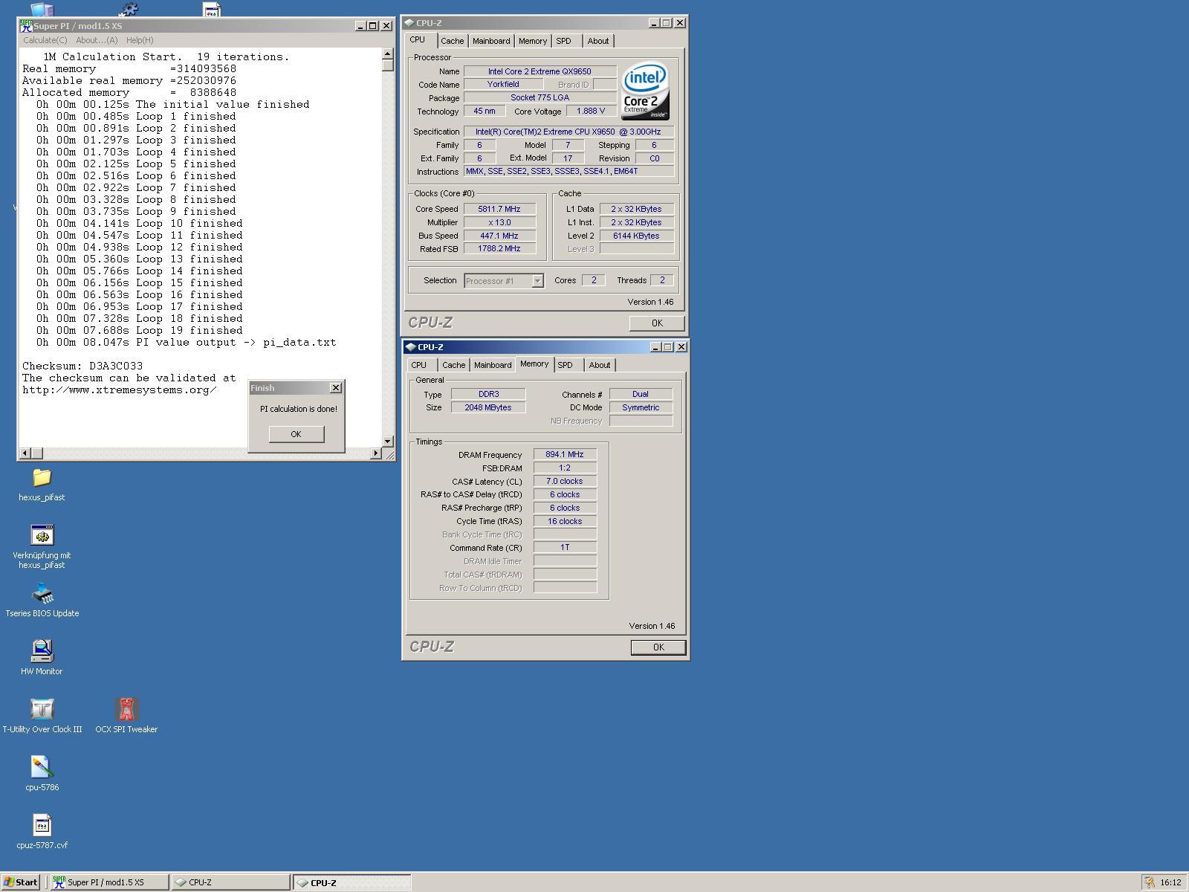The height and width of the screenshot is (892, 1189).
Task: Click the Super PI title bar icon
Action: 26,25
